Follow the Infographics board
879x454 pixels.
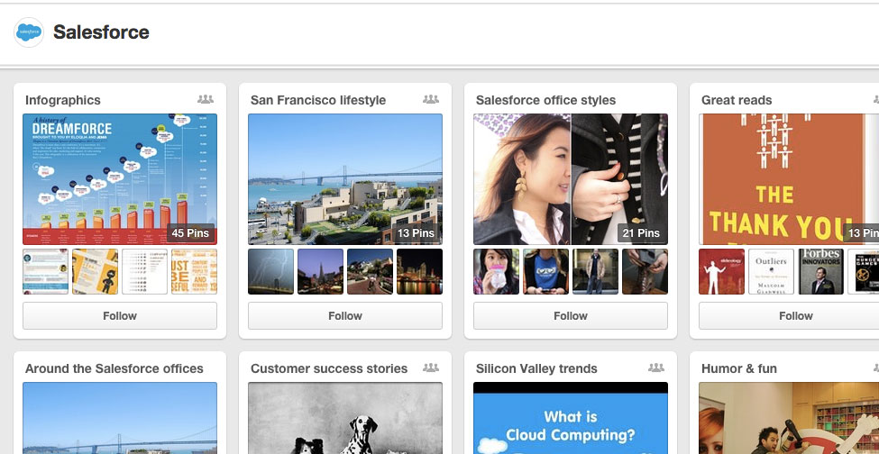[x=119, y=316]
